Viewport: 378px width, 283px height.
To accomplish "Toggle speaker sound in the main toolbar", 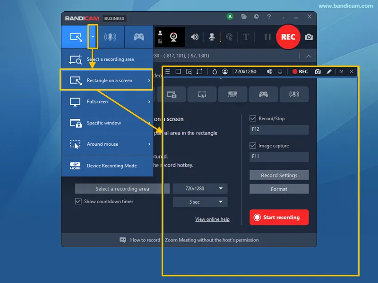I will point(195,37).
